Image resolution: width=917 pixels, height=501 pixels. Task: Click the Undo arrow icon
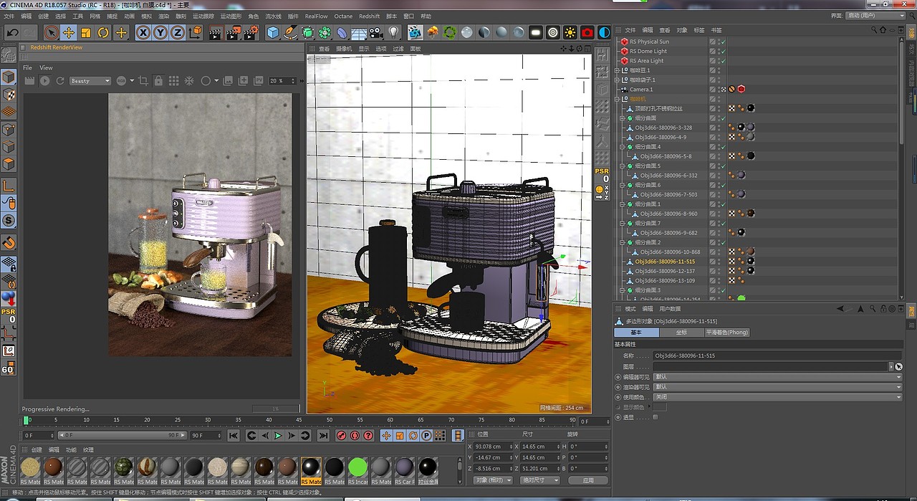click(12, 32)
